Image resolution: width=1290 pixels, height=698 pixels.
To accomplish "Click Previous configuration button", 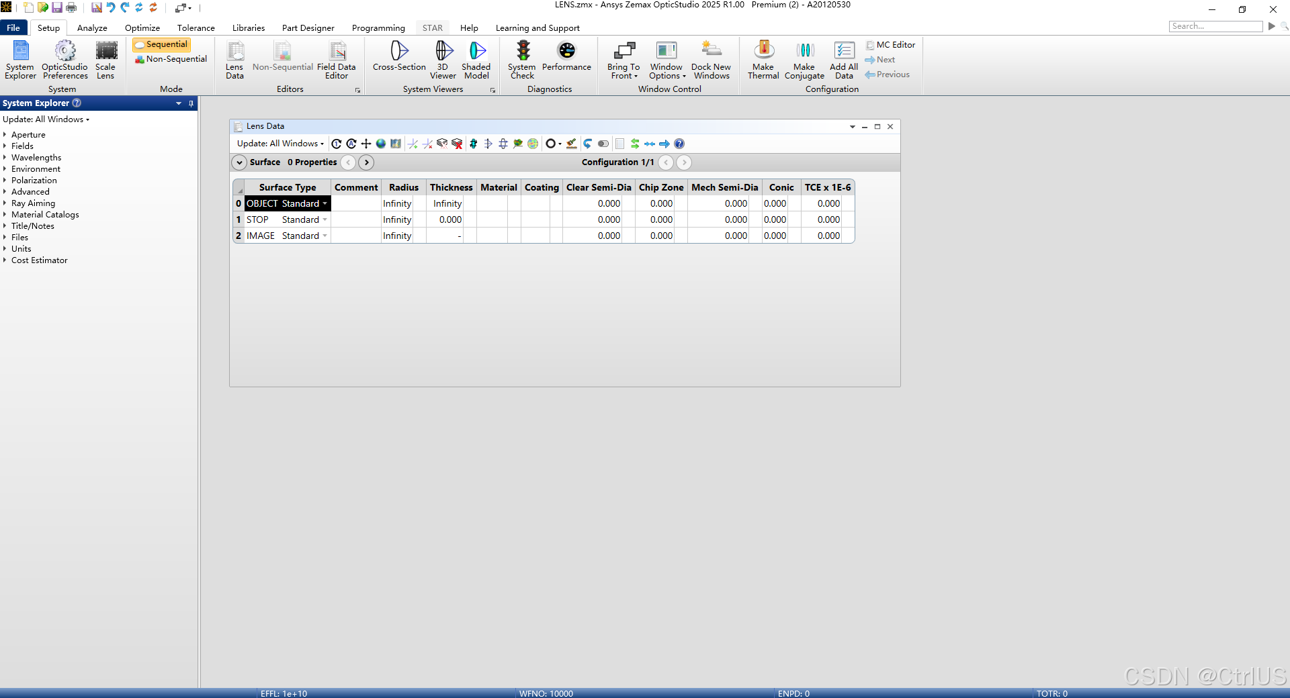I will click(x=888, y=74).
